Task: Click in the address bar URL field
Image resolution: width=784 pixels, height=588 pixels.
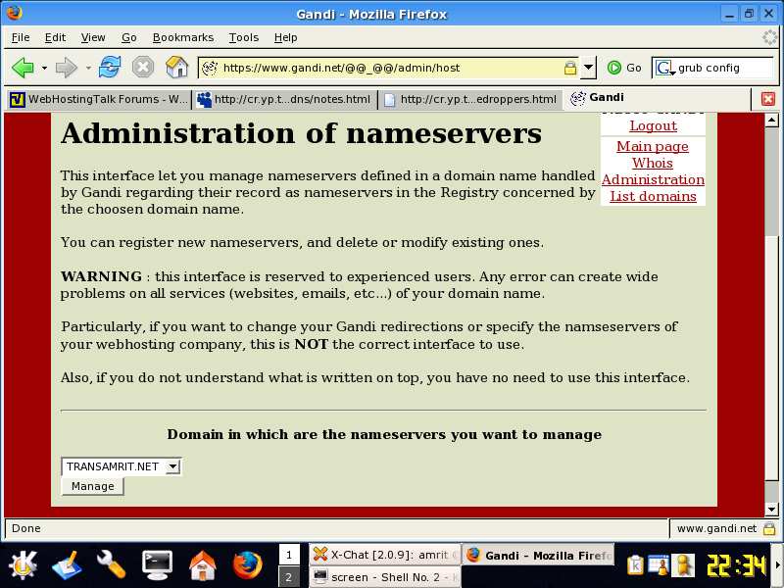Action: 390,68
